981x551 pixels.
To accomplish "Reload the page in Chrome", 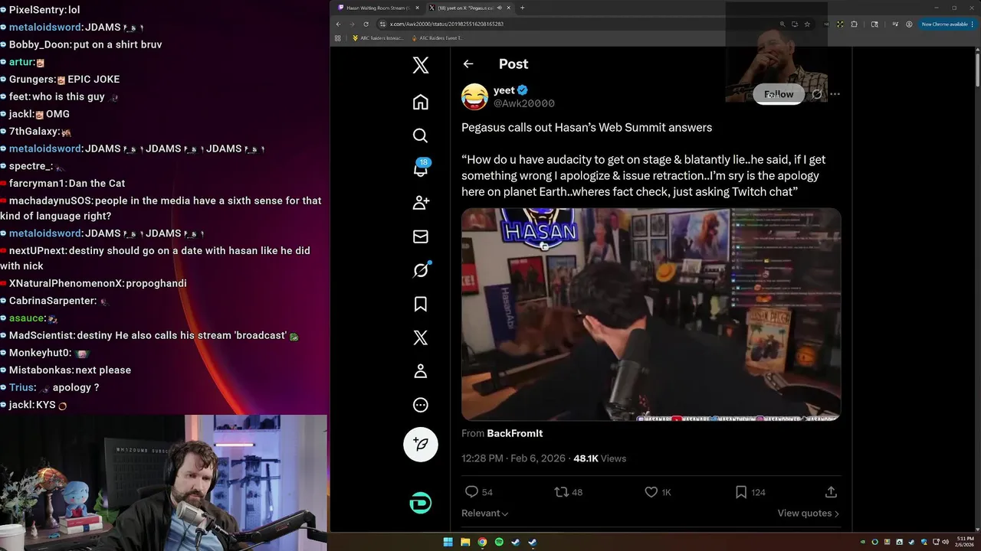I will tap(366, 24).
